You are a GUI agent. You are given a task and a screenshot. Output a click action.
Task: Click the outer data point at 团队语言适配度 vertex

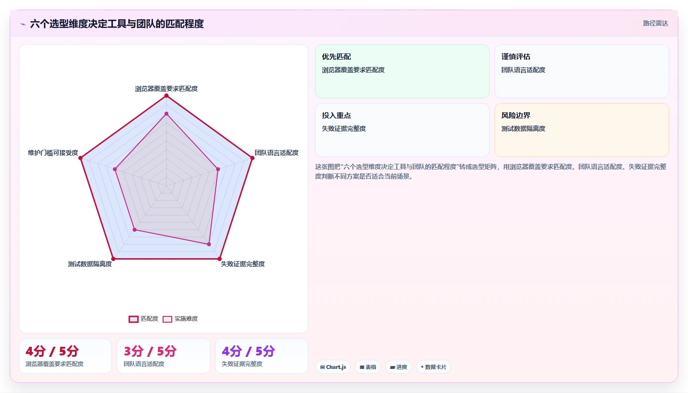pyautogui.click(x=252, y=158)
